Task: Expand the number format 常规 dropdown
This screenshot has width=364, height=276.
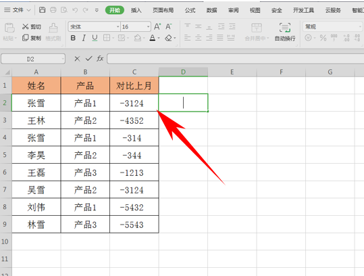Action: coord(359,27)
